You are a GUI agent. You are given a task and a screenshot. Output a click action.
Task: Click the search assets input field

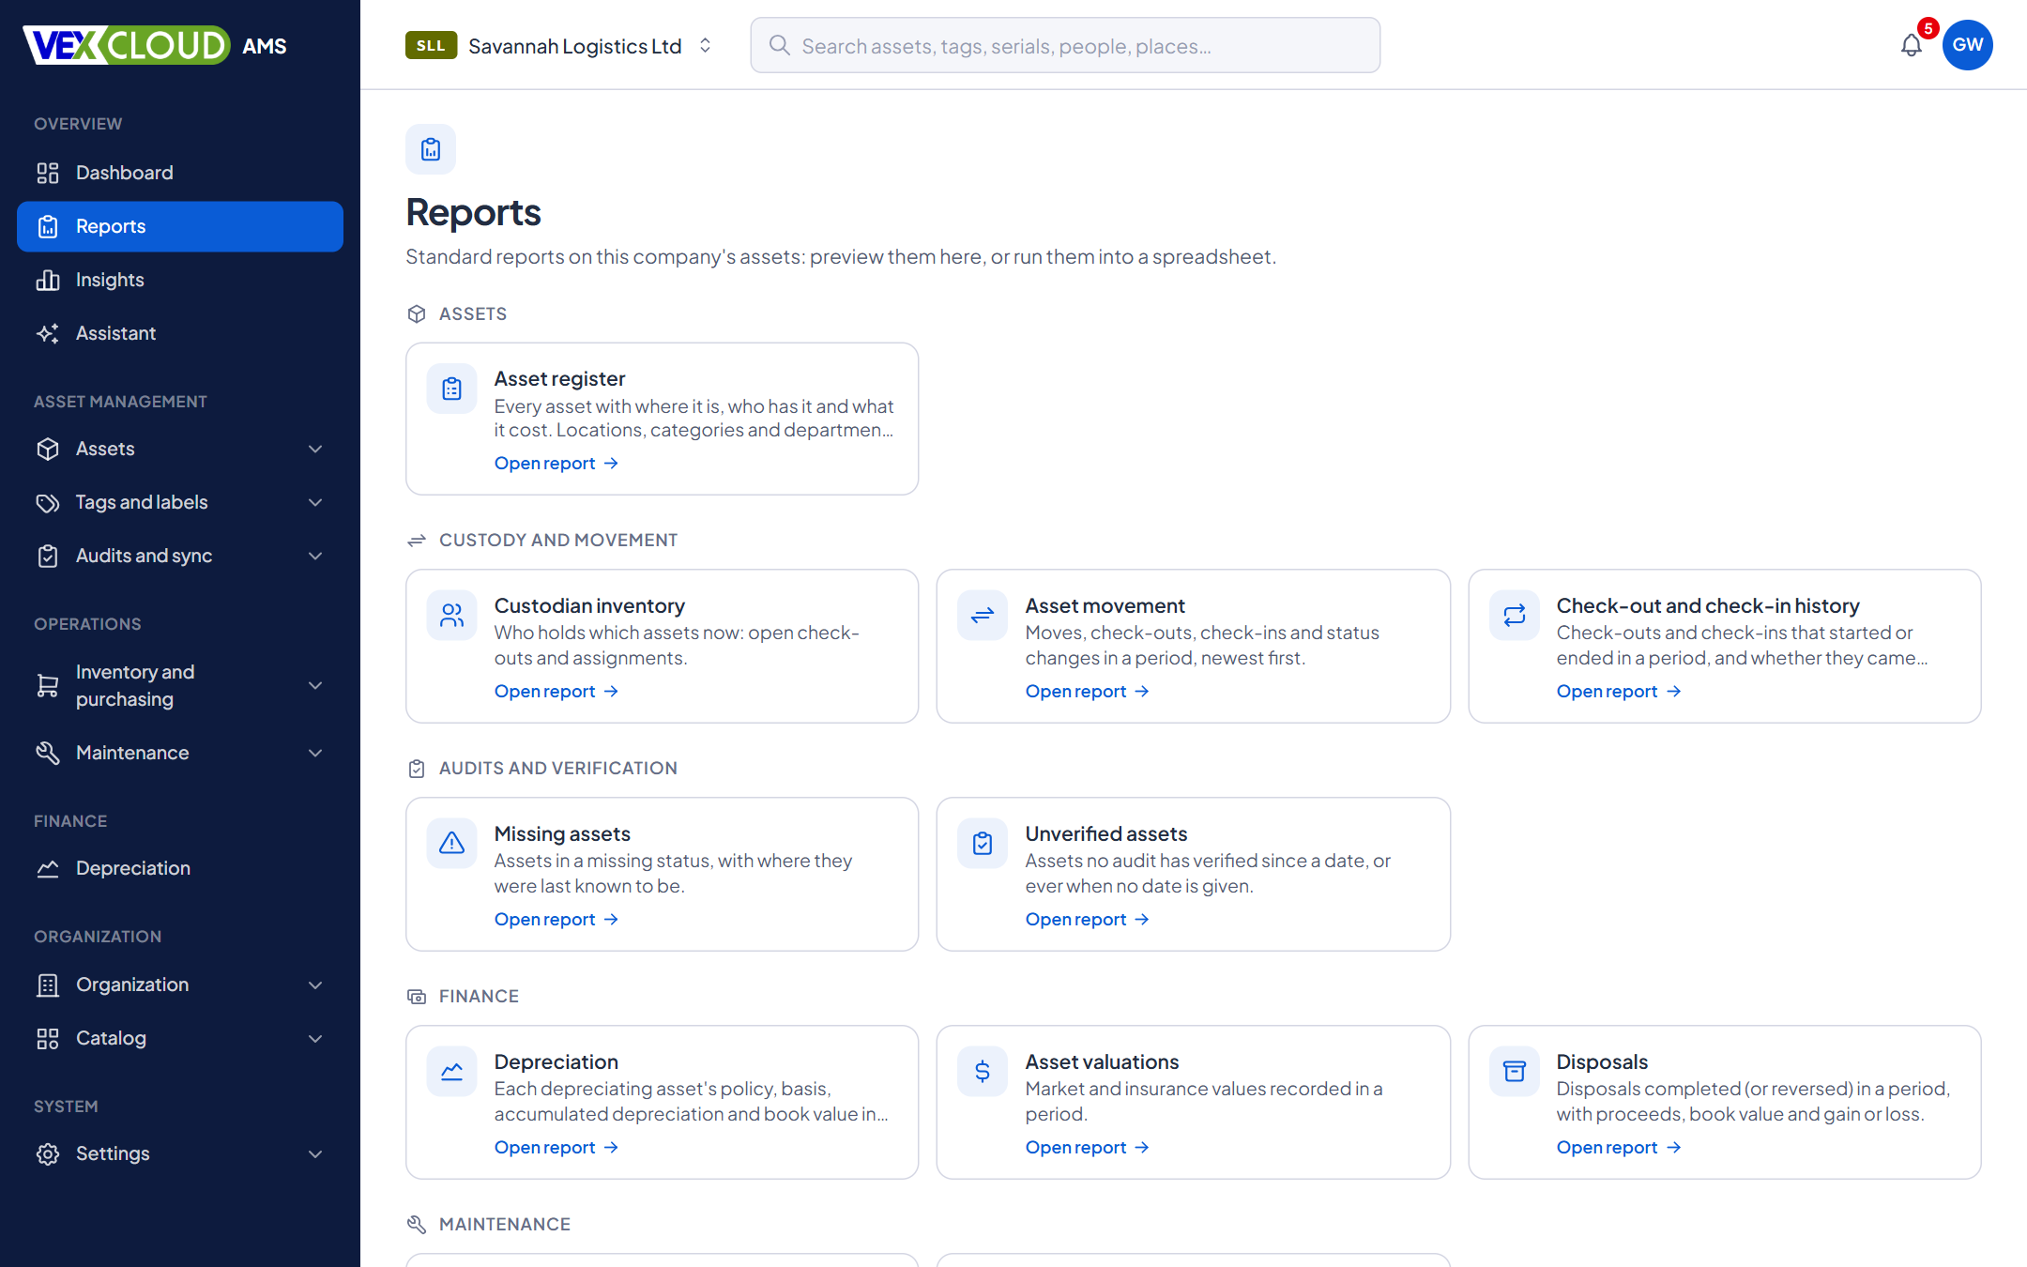[x=1065, y=45]
